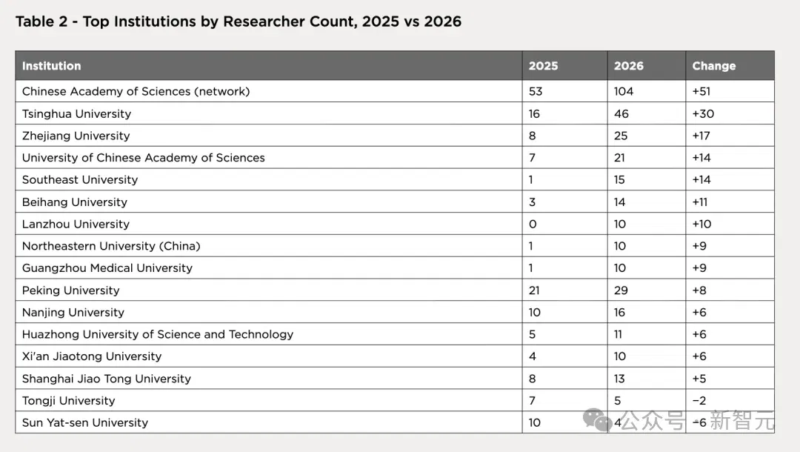Click Southeast University's 2026 value '15'

619,179
